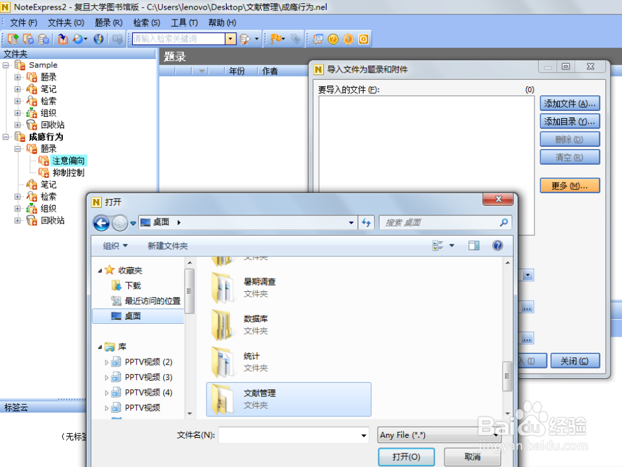Viewport: 622px width, 467px height.
Task: Click the browser globe lightning icon
Action: pos(98,39)
